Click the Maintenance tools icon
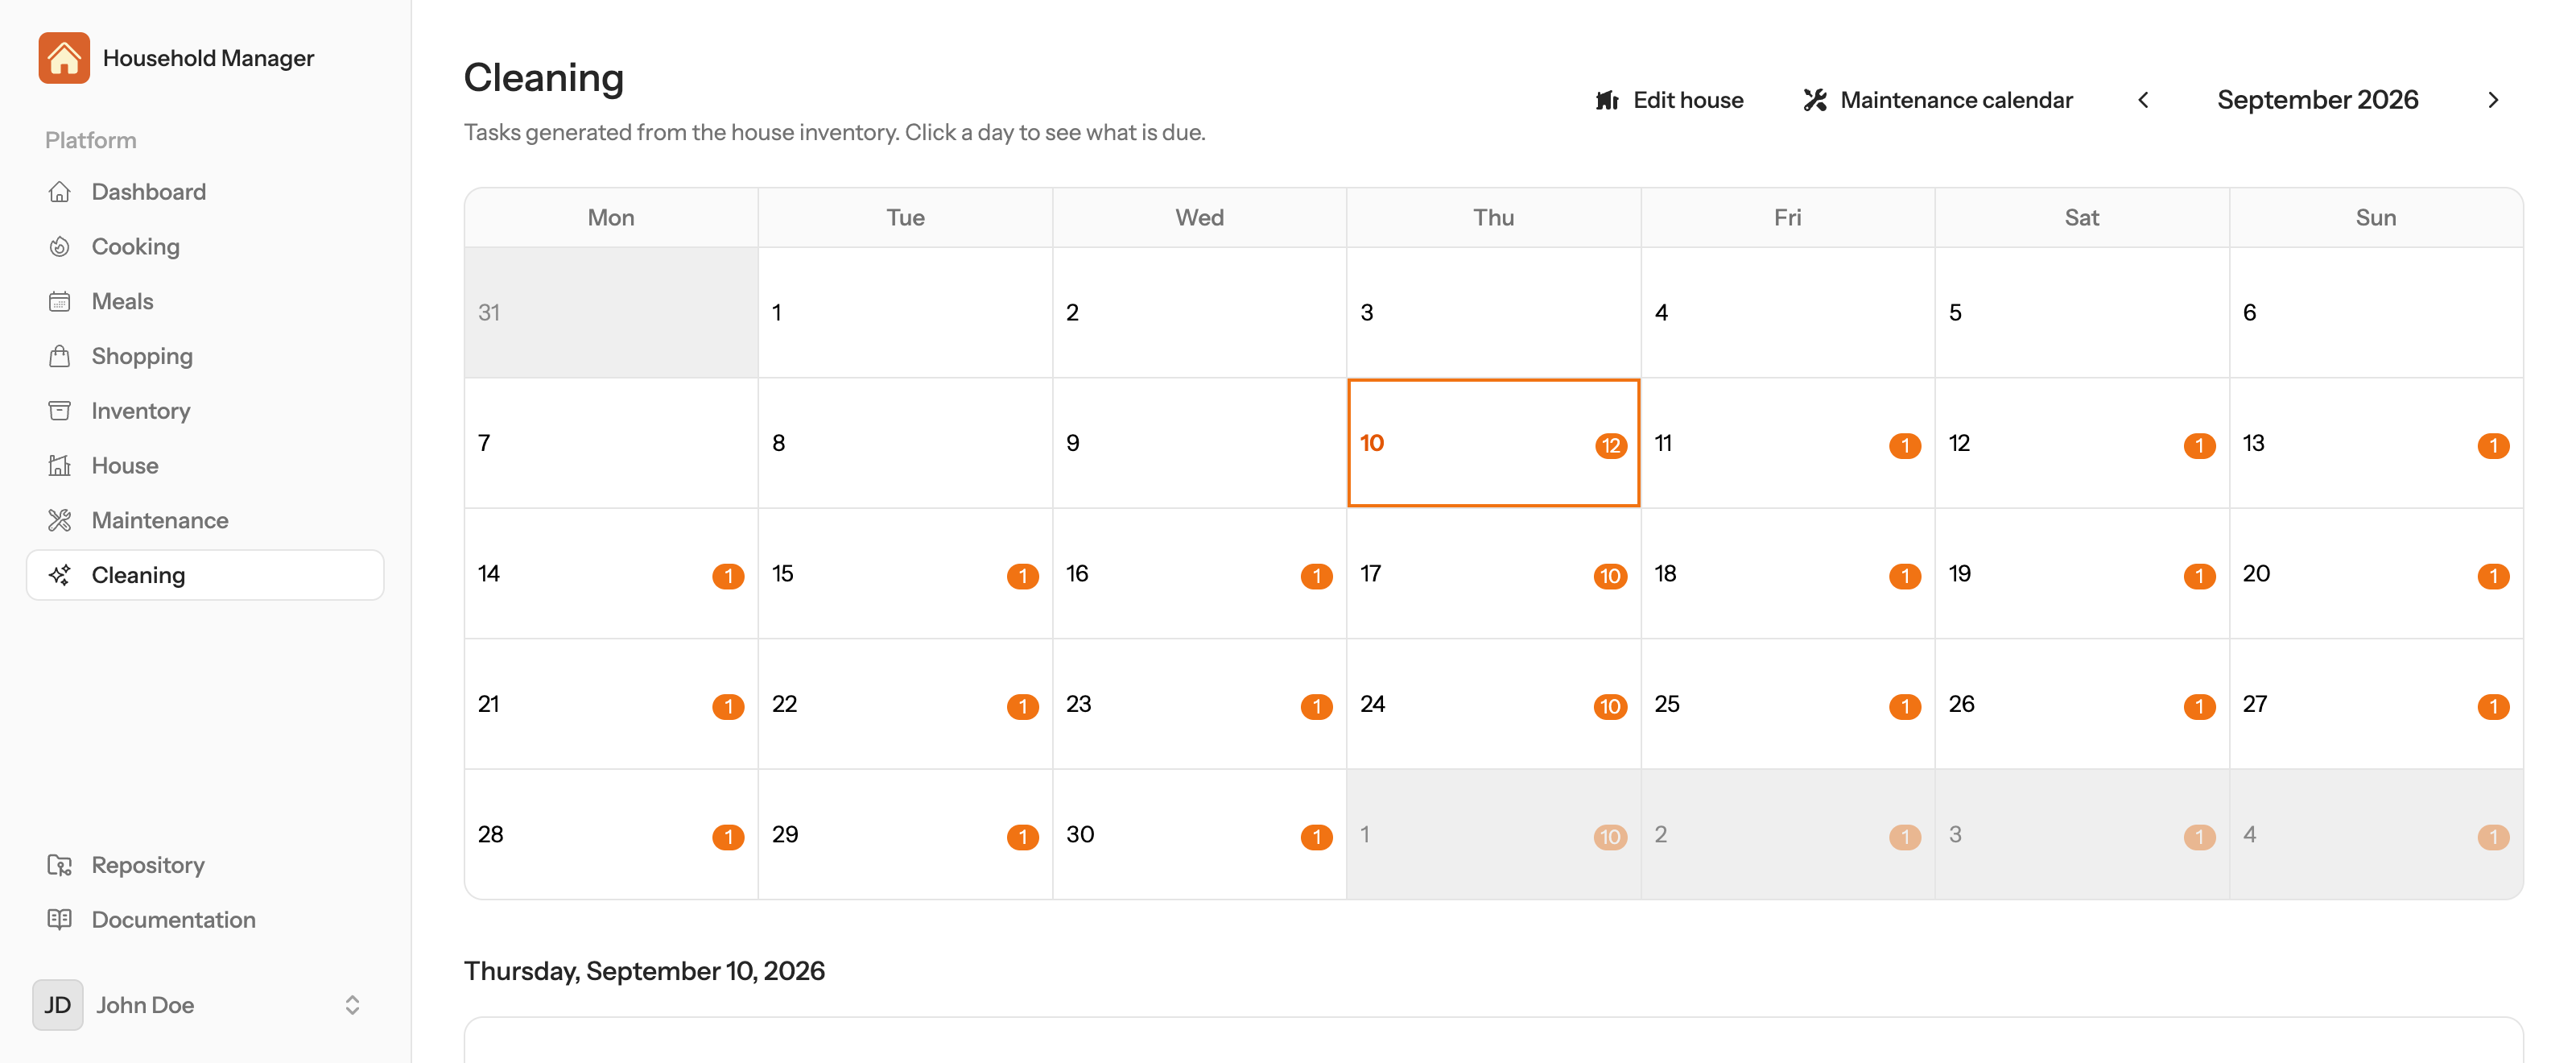Image resolution: width=2576 pixels, height=1063 pixels. [x=60, y=520]
